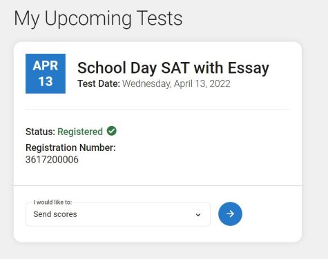
Task: Click the My Upcoming Tests heading
Action: tap(98, 19)
